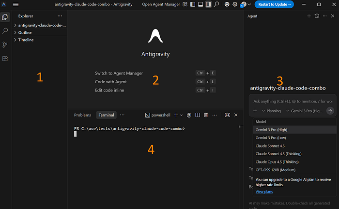
Task: Open the Extensions view
Action: (5, 58)
